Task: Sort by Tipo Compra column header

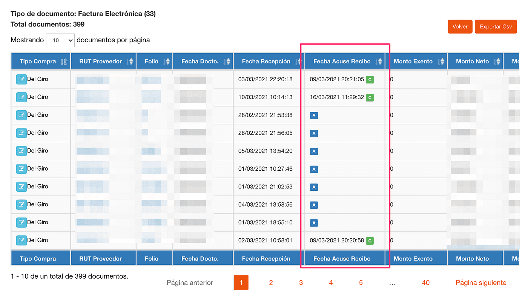Action: tap(41, 61)
